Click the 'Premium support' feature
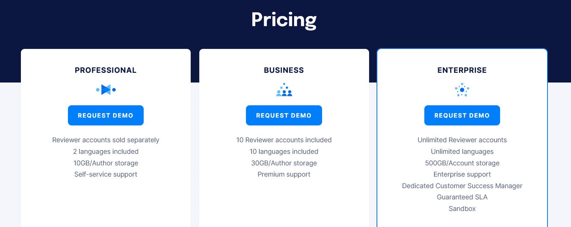 (x=284, y=174)
